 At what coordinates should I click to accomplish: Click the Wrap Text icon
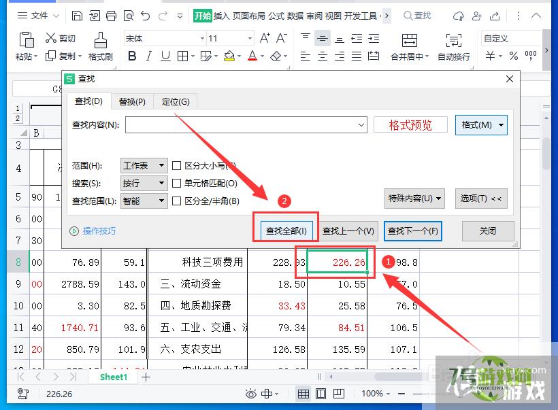pos(454,40)
